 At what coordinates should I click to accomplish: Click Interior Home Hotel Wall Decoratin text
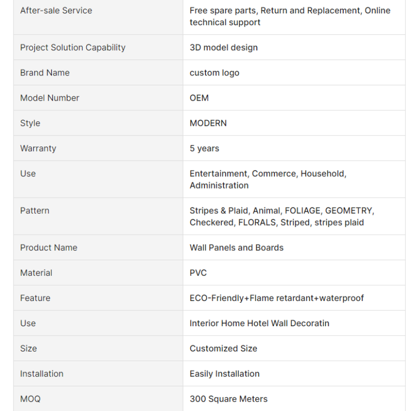(259, 323)
